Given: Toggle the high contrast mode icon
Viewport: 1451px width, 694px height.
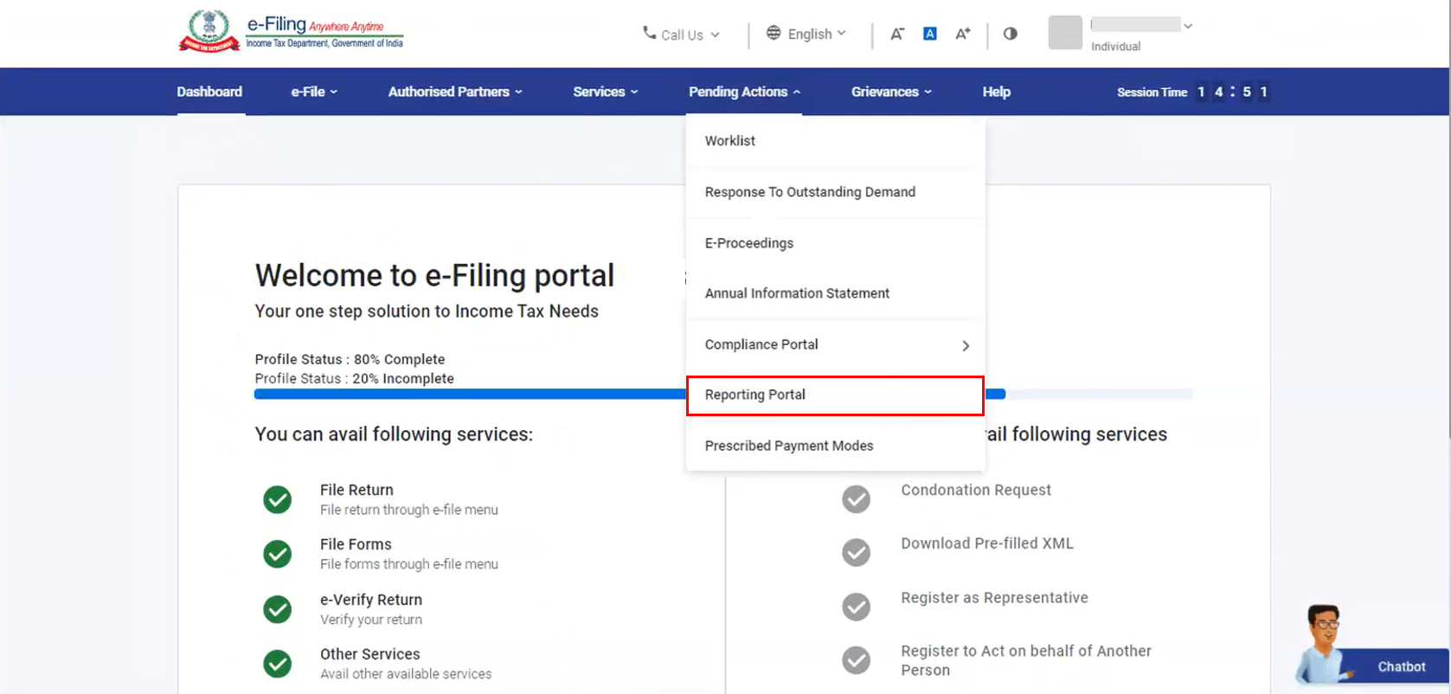Looking at the screenshot, I should 1010,34.
